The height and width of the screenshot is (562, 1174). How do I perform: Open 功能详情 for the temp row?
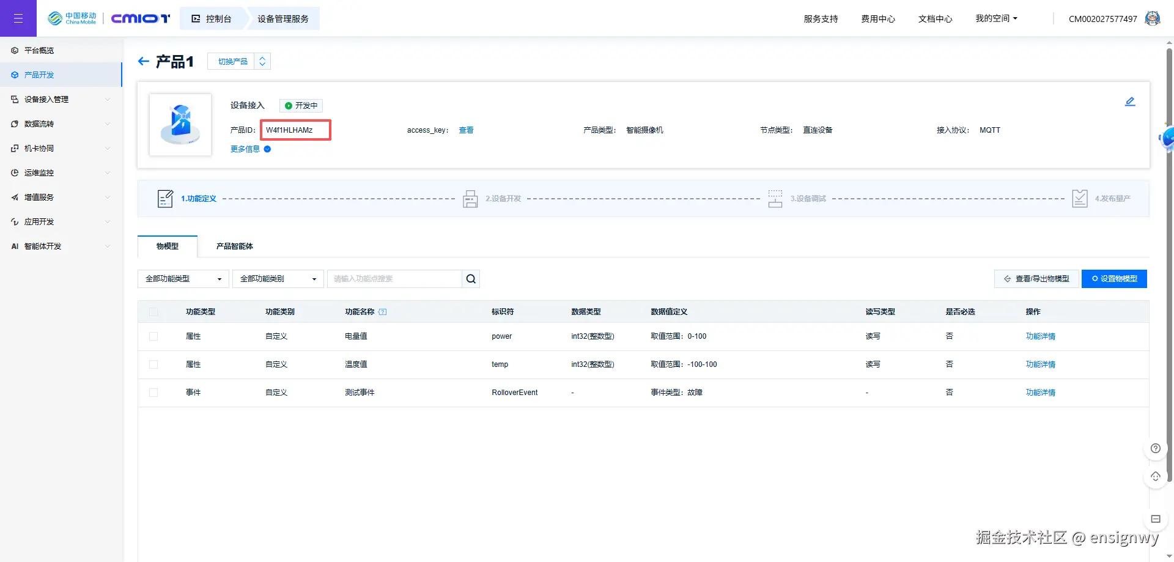(x=1041, y=364)
